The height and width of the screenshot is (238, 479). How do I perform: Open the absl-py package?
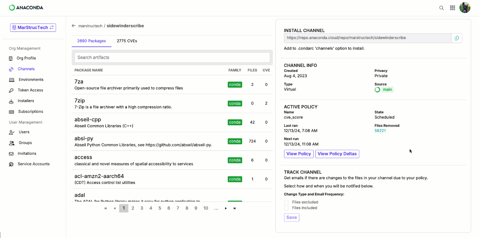84,138
